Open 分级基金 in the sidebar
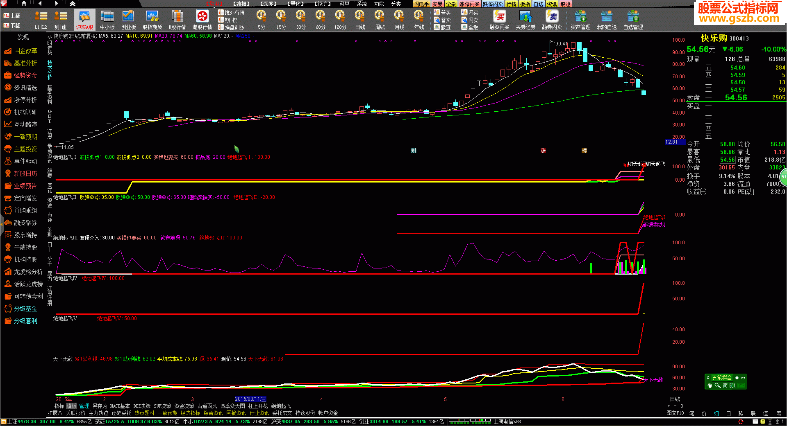787x426 pixels. [21, 309]
